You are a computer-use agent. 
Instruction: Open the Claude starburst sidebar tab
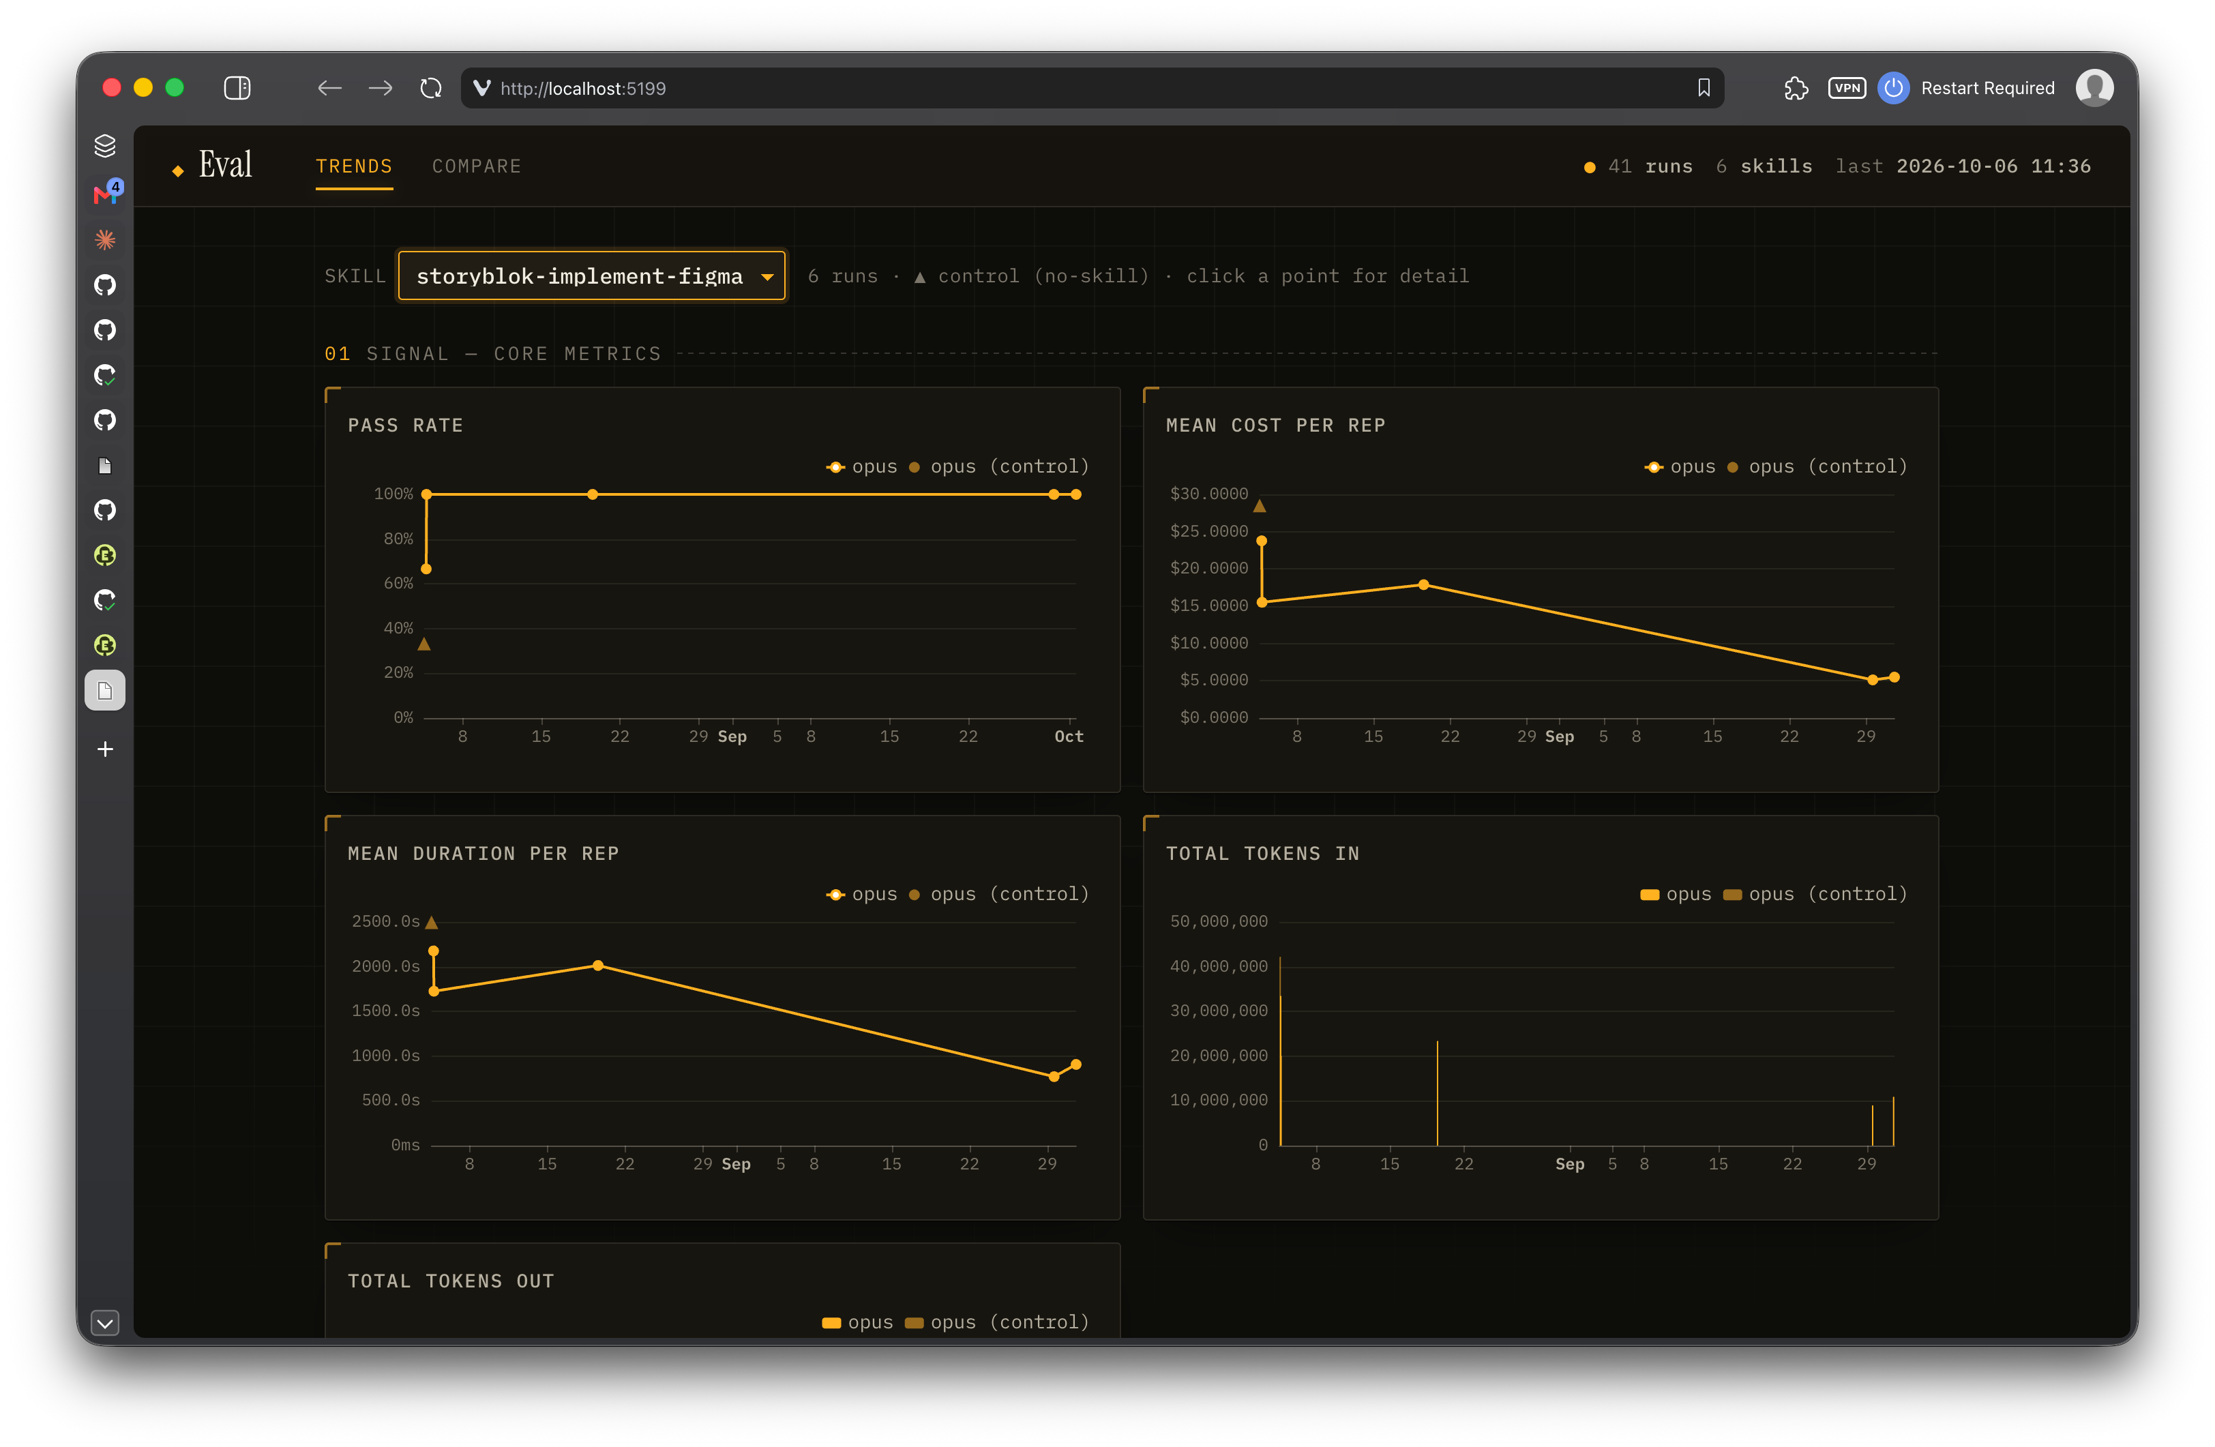[105, 239]
